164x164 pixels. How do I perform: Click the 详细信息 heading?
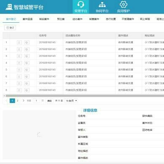pos(90,110)
